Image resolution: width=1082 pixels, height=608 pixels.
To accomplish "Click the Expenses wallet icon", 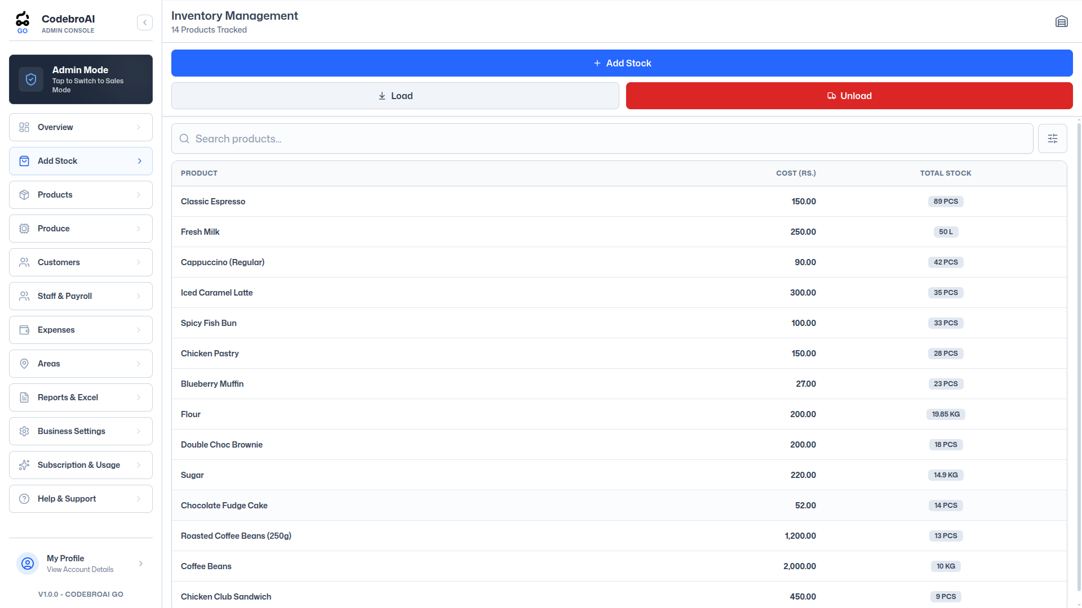I will point(24,330).
